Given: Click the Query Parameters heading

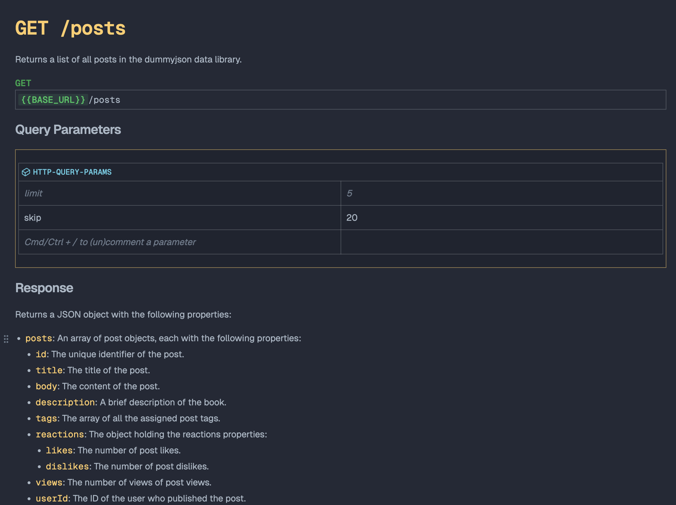Looking at the screenshot, I should (68, 130).
